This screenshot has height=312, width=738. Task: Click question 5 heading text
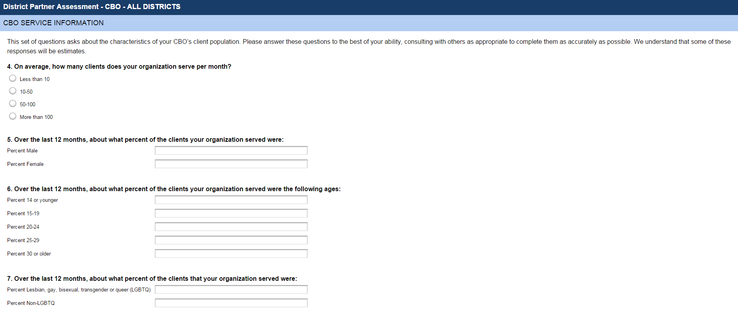click(145, 139)
